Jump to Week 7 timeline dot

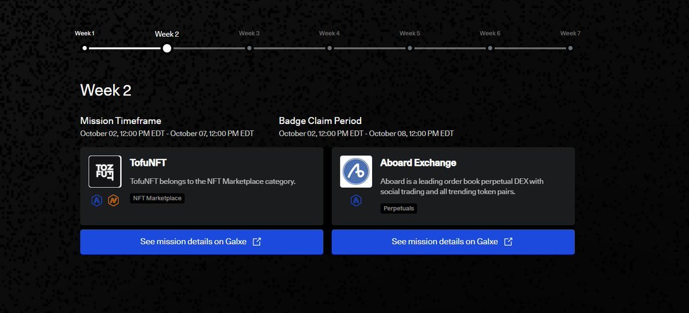(570, 48)
